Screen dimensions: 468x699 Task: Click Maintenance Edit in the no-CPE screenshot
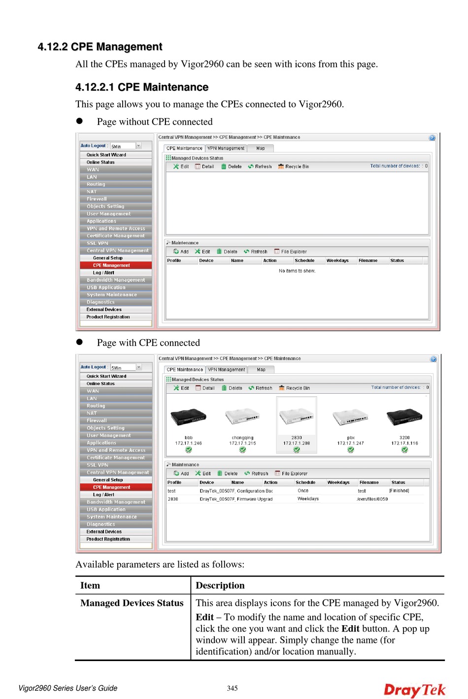tap(202, 252)
